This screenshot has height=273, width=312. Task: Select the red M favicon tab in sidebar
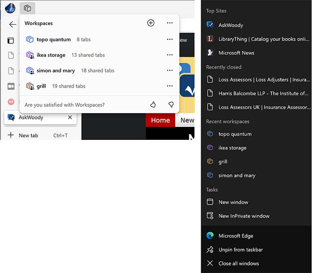[11, 102]
